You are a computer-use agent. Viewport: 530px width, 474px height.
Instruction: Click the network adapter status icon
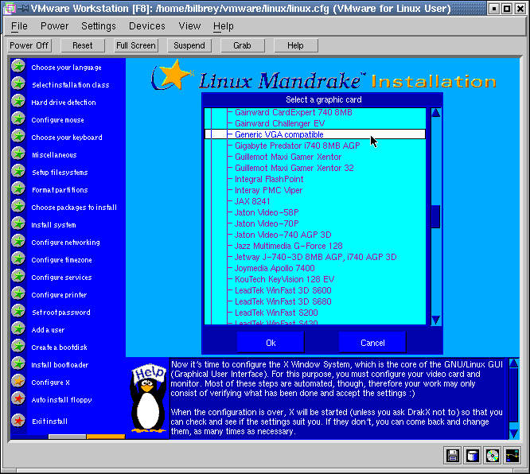(512, 456)
